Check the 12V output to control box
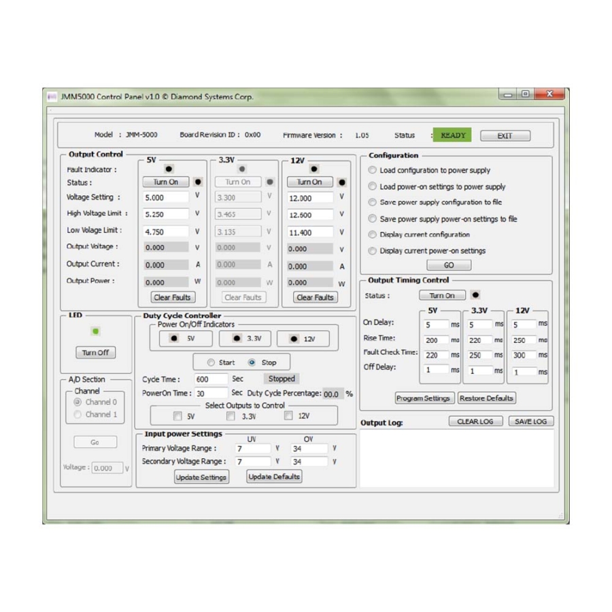This screenshot has height=612, width=612. [289, 415]
